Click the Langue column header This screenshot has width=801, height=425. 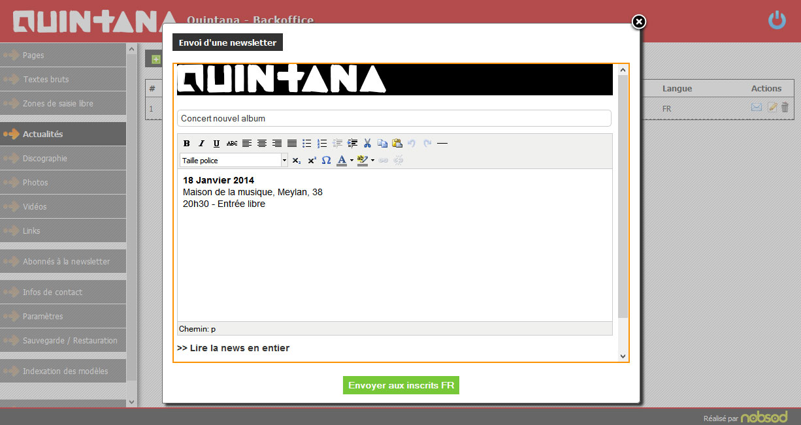(x=677, y=88)
